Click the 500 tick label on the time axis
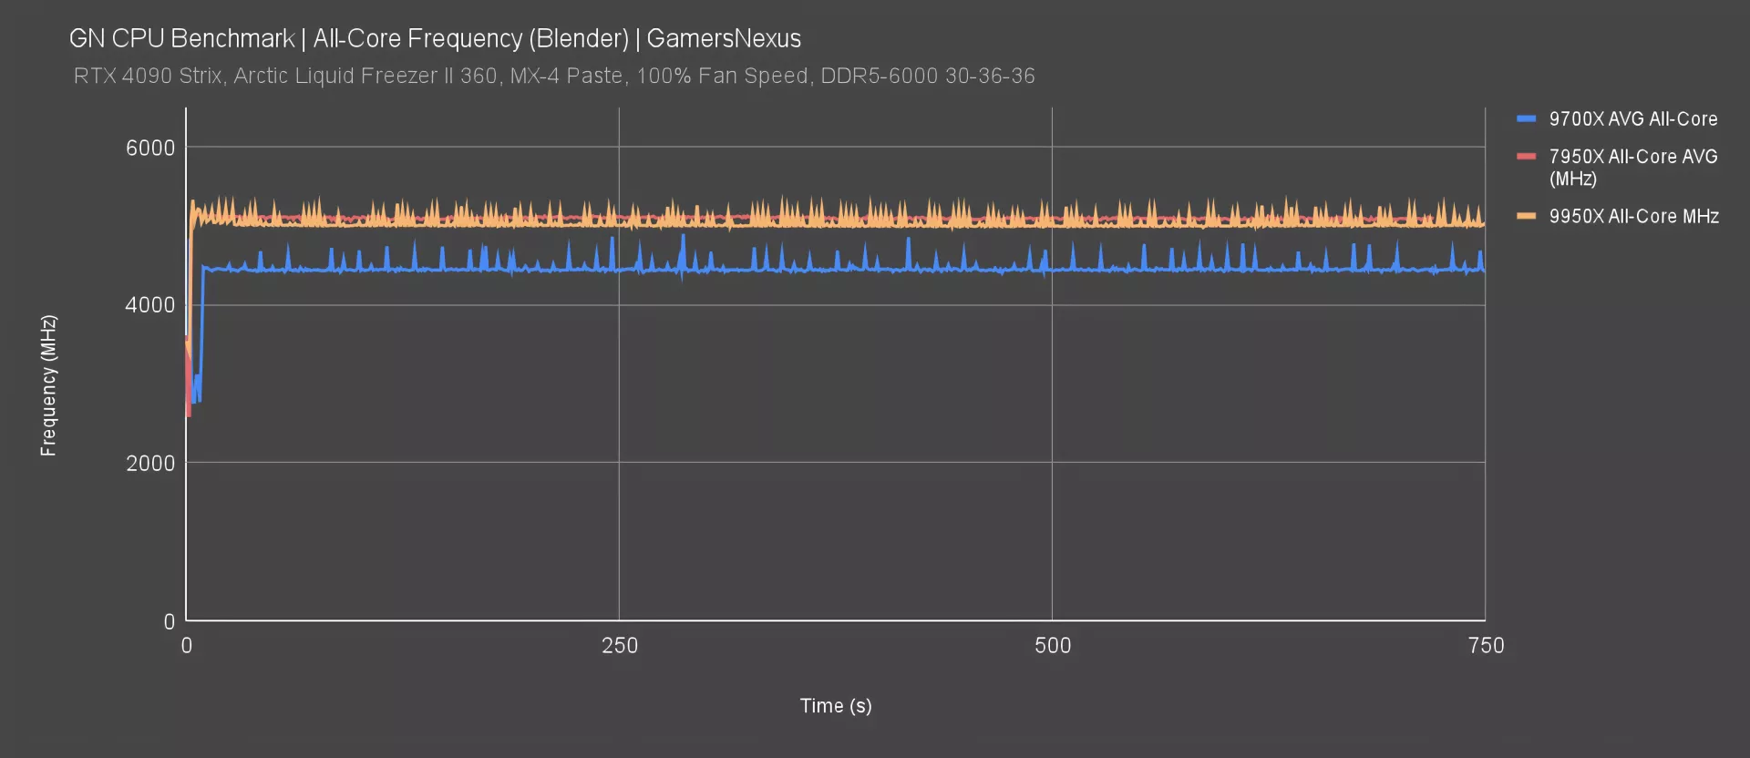 pos(1053,646)
